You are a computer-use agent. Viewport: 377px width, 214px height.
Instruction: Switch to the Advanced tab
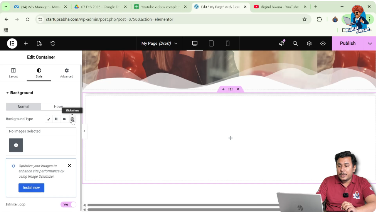click(x=66, y=73)
